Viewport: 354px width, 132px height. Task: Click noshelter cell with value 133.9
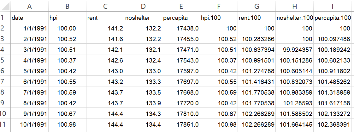pyautogui.click(x=143, y=102)
